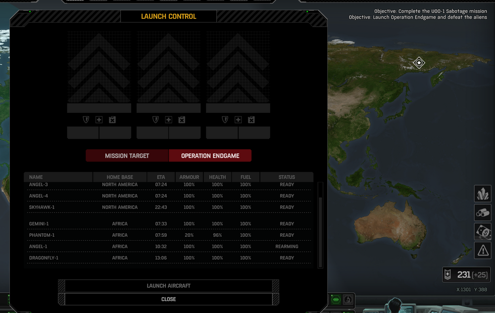Open the alerts warning panel
Image resolution: width=495 pixels, height=313 pixels.
(483, 250)
